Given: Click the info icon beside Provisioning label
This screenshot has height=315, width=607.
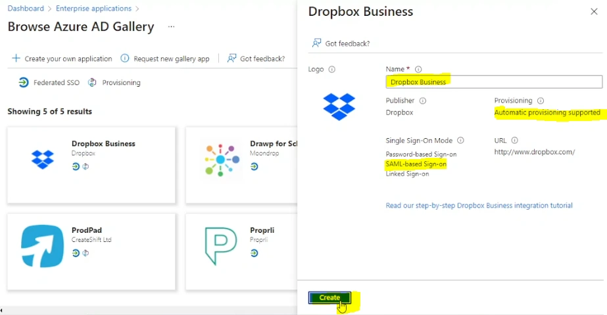Looking at the screenshot, I should pos(541,101).
